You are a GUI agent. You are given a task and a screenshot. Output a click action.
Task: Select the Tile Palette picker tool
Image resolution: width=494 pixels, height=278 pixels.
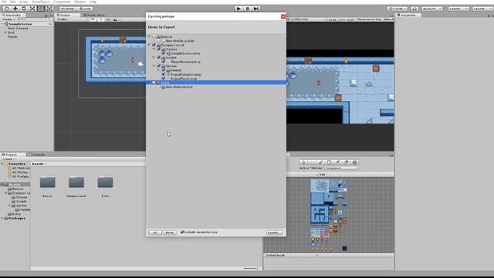pyautogui.click(x=337, y=162)
